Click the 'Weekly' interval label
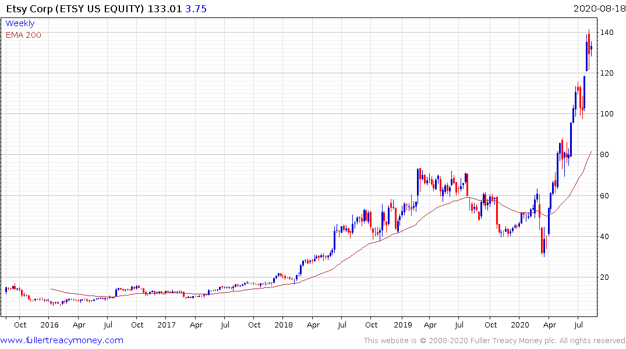The width and height of the screenshot is (626, 349). (20, 23)
